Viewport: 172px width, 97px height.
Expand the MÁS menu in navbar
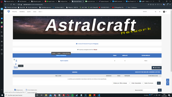coord(40,12)
